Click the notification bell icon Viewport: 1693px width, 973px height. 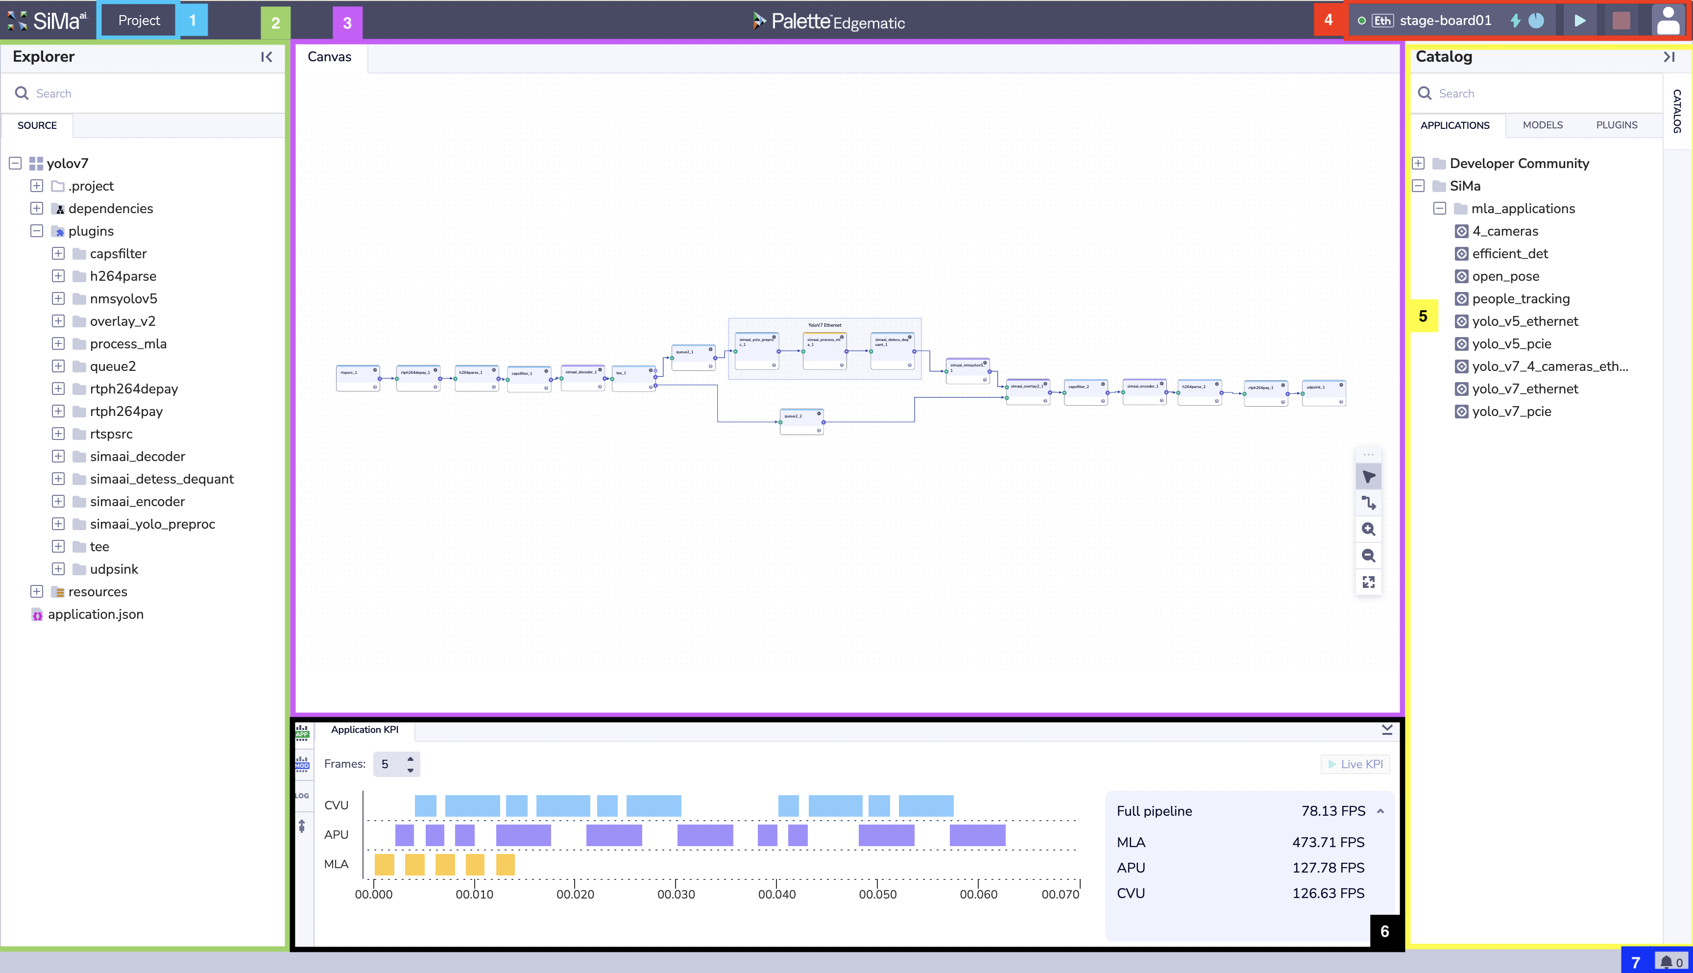point(1666,962)
